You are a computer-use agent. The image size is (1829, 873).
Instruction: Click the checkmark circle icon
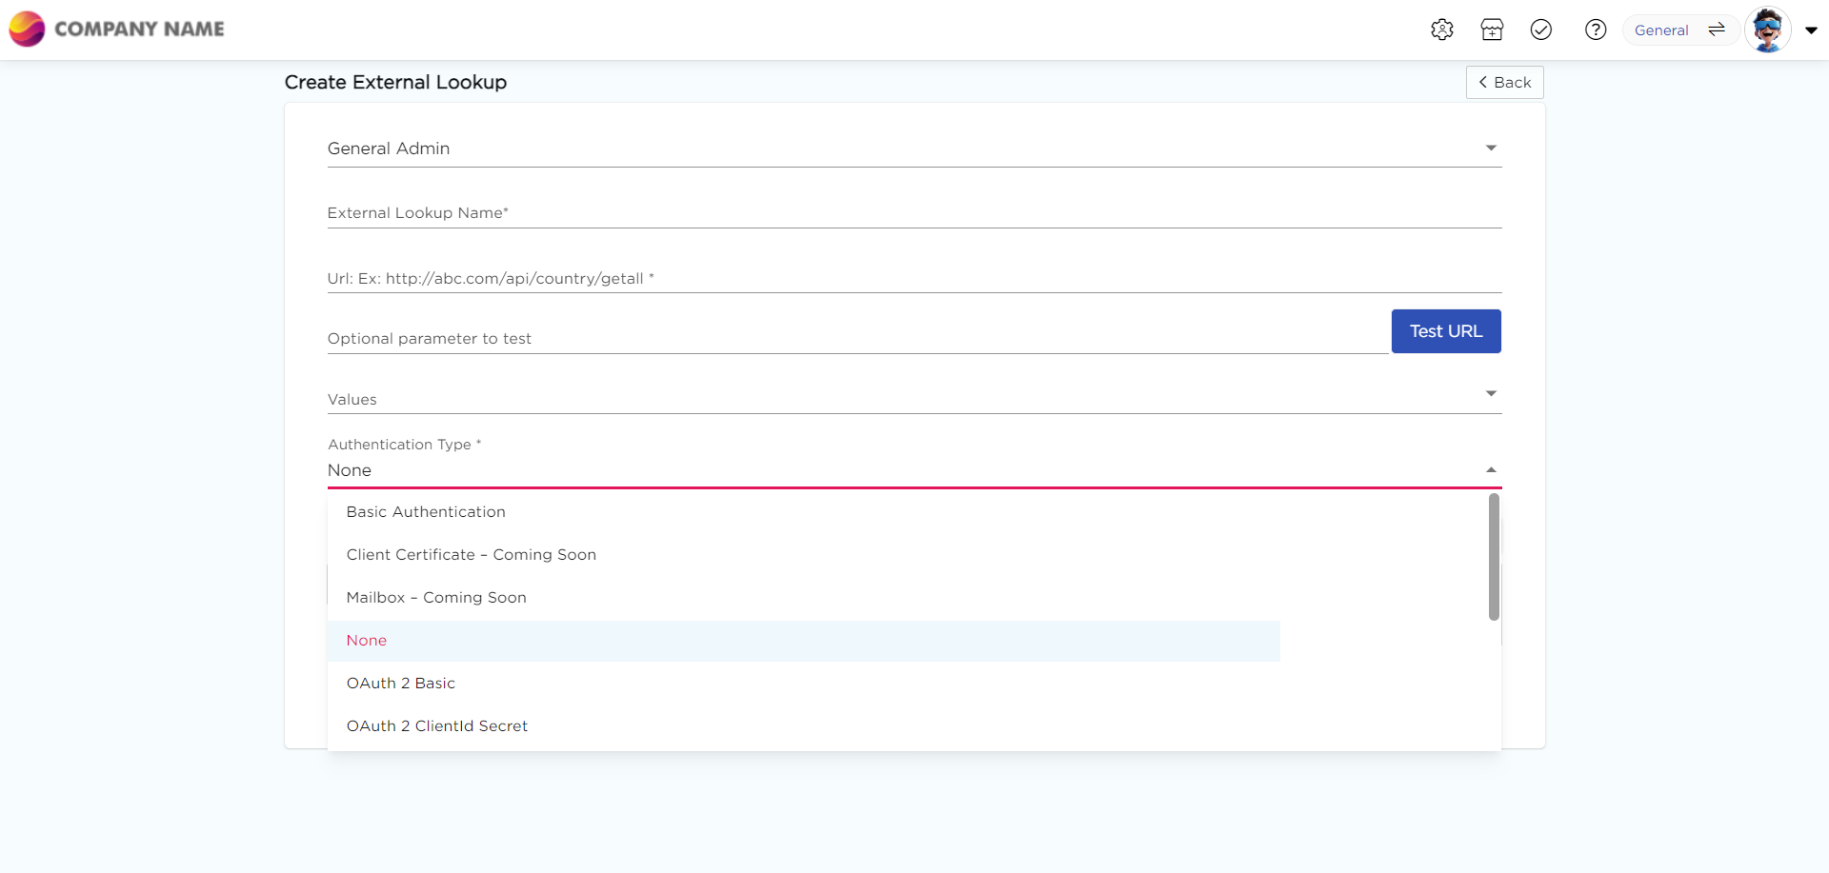coord(1540,30)
